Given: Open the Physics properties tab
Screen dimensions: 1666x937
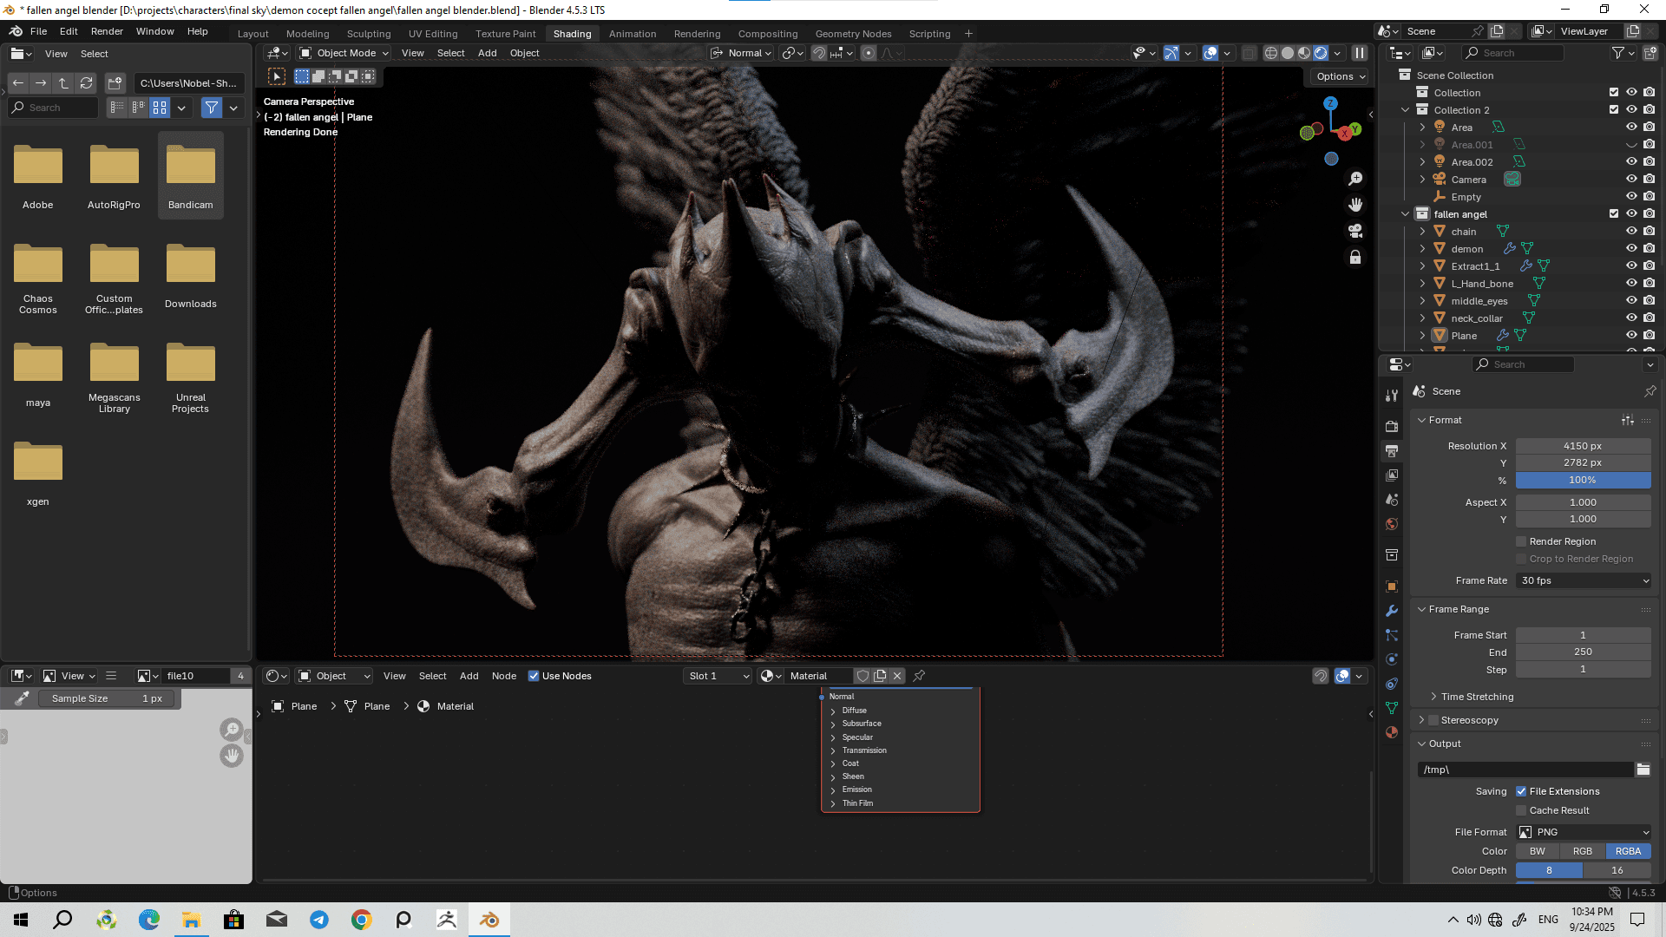Looking at the screenshot, I should 1392,659.
